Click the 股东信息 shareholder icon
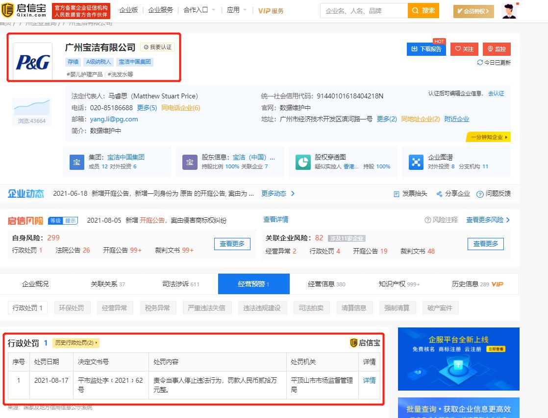The height and width of the screenshot is (418, 548). click(x=190, y=162)
